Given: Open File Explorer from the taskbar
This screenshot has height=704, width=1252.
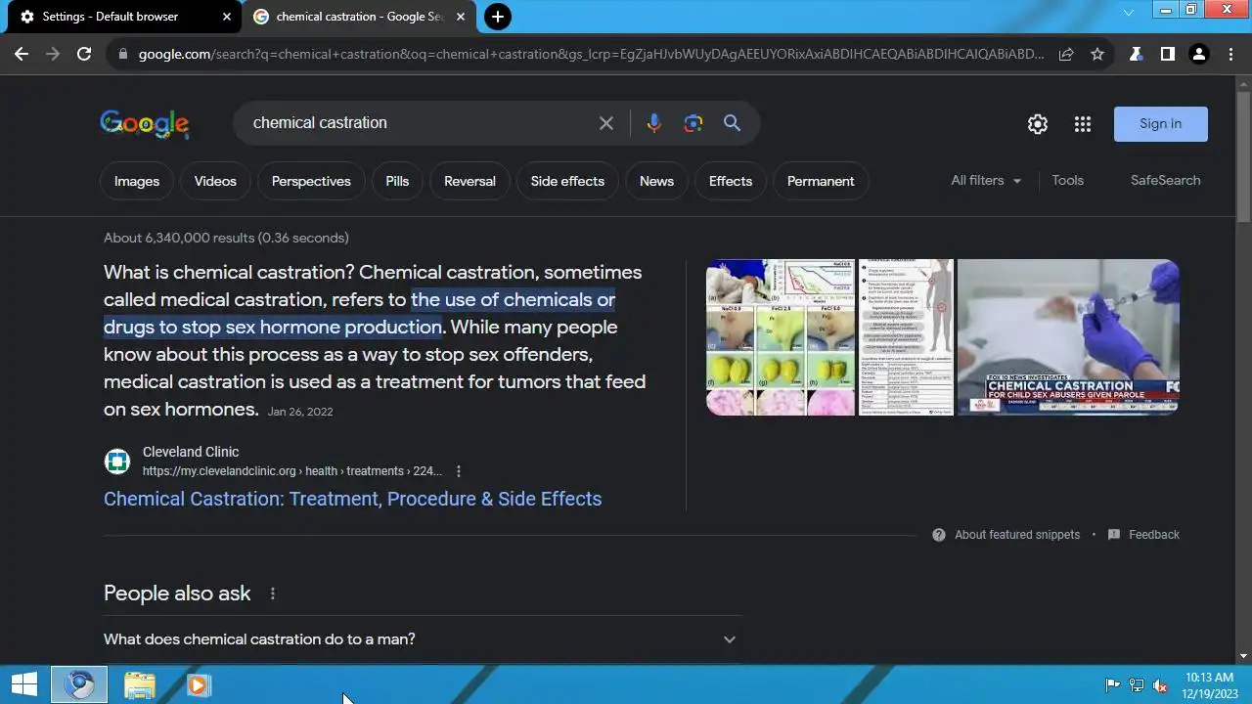Looking at the screenshot, I should pos(139,684).
